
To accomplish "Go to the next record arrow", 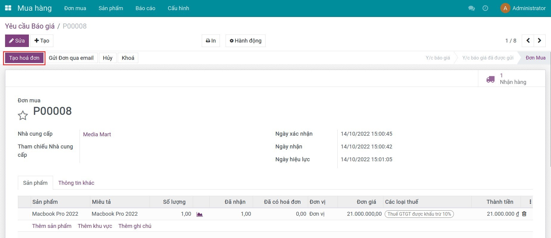I will pyautogui.click(x=539, y=41).
